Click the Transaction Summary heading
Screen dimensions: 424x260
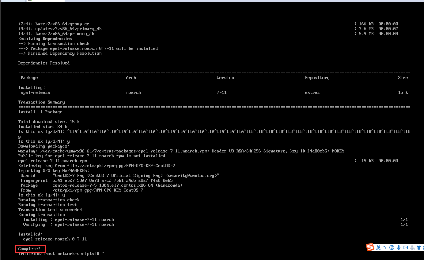(x=41, y=102)
